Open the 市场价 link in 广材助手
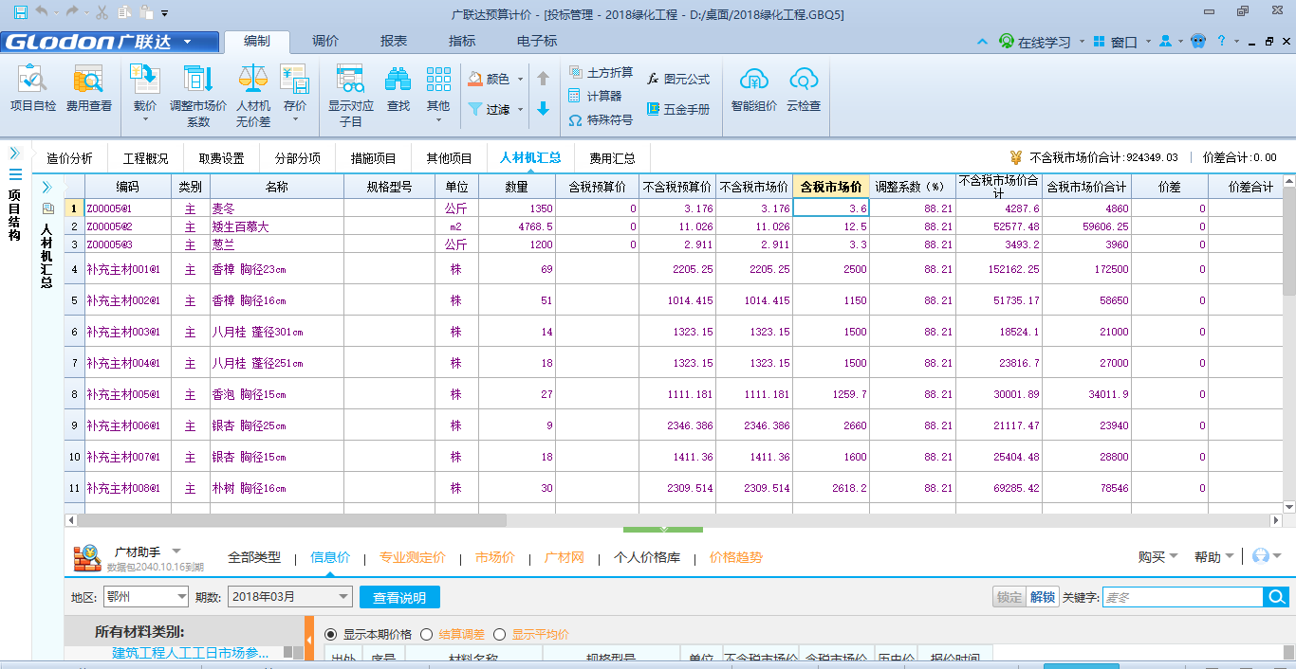This screenshot has width=1296, height=669. point(495,557)
